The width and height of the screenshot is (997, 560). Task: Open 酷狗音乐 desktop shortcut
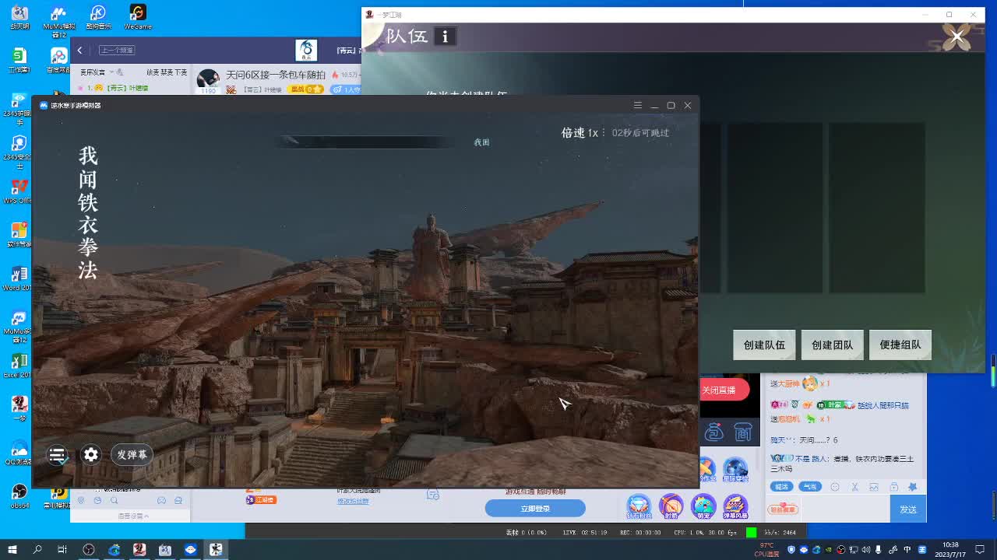98,17
